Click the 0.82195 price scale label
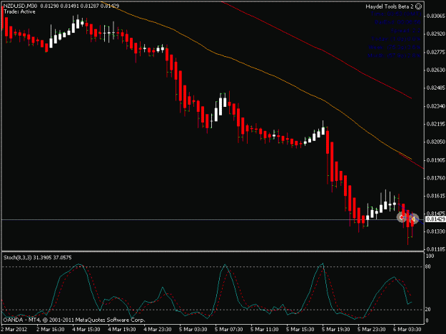This screenshot has width=446, height=334. (x=435, y=124)
